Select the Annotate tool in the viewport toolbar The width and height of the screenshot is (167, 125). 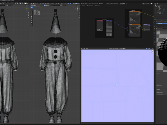[x=32, y=20]
